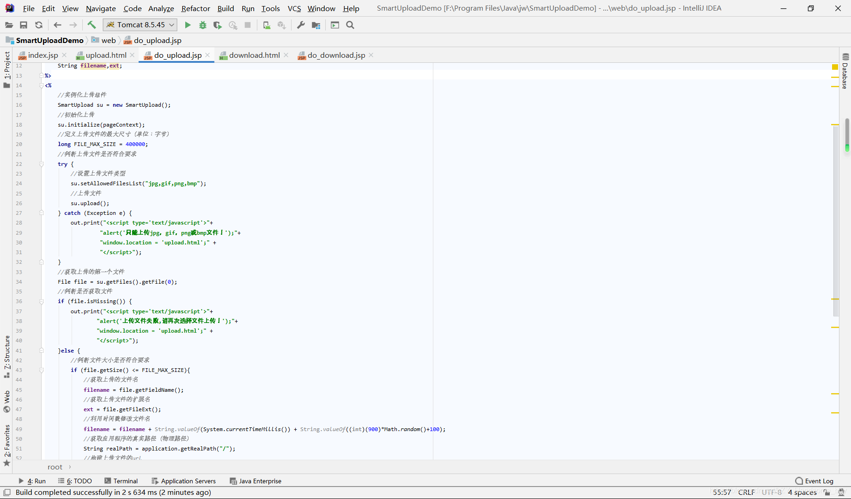Open Application Servers tool window
Viewport: 851px width, 499px height.
183,481
